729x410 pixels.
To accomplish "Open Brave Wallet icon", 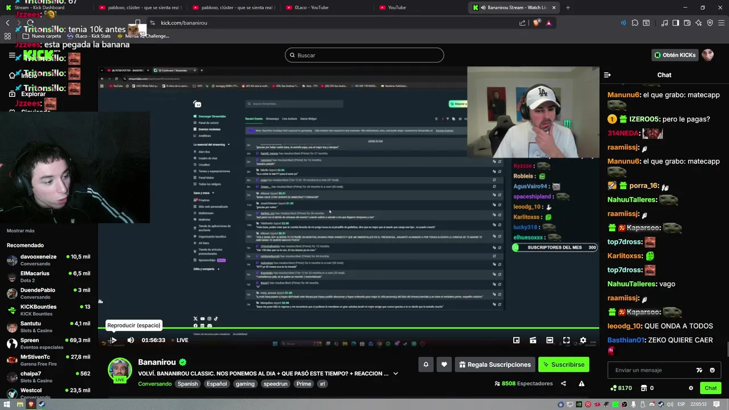I will [x=687, y=23].
